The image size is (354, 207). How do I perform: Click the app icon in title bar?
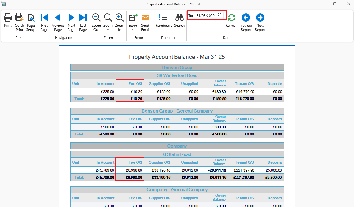(x=4, y=4)
